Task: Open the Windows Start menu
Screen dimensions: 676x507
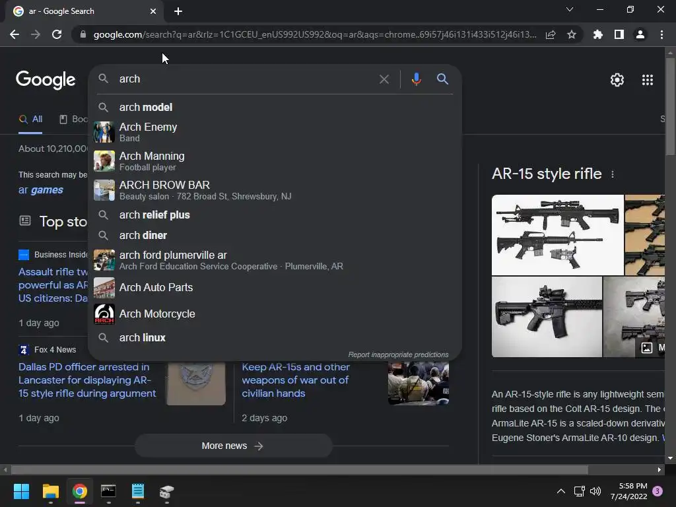Action: (x=21, y=491)
